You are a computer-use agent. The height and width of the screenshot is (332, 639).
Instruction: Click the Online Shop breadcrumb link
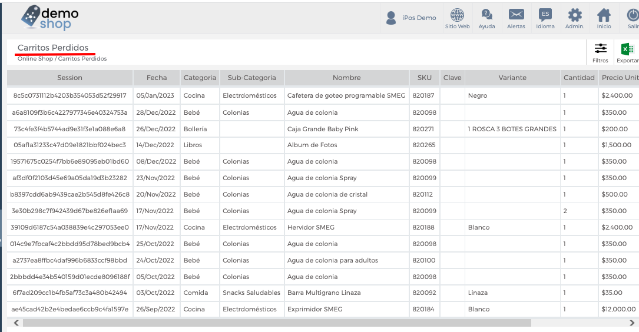35,59
